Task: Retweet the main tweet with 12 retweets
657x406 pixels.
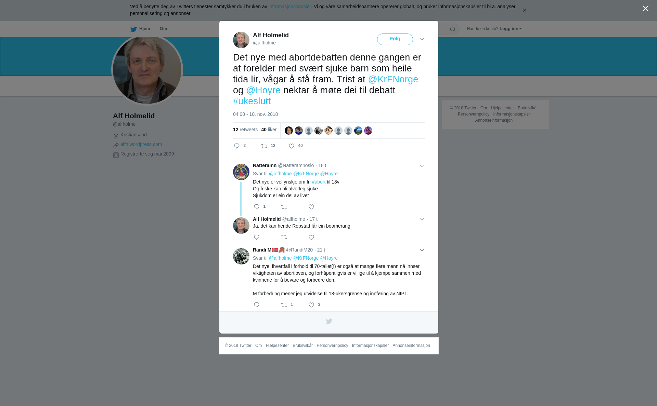Action: (x=264, y=146)
